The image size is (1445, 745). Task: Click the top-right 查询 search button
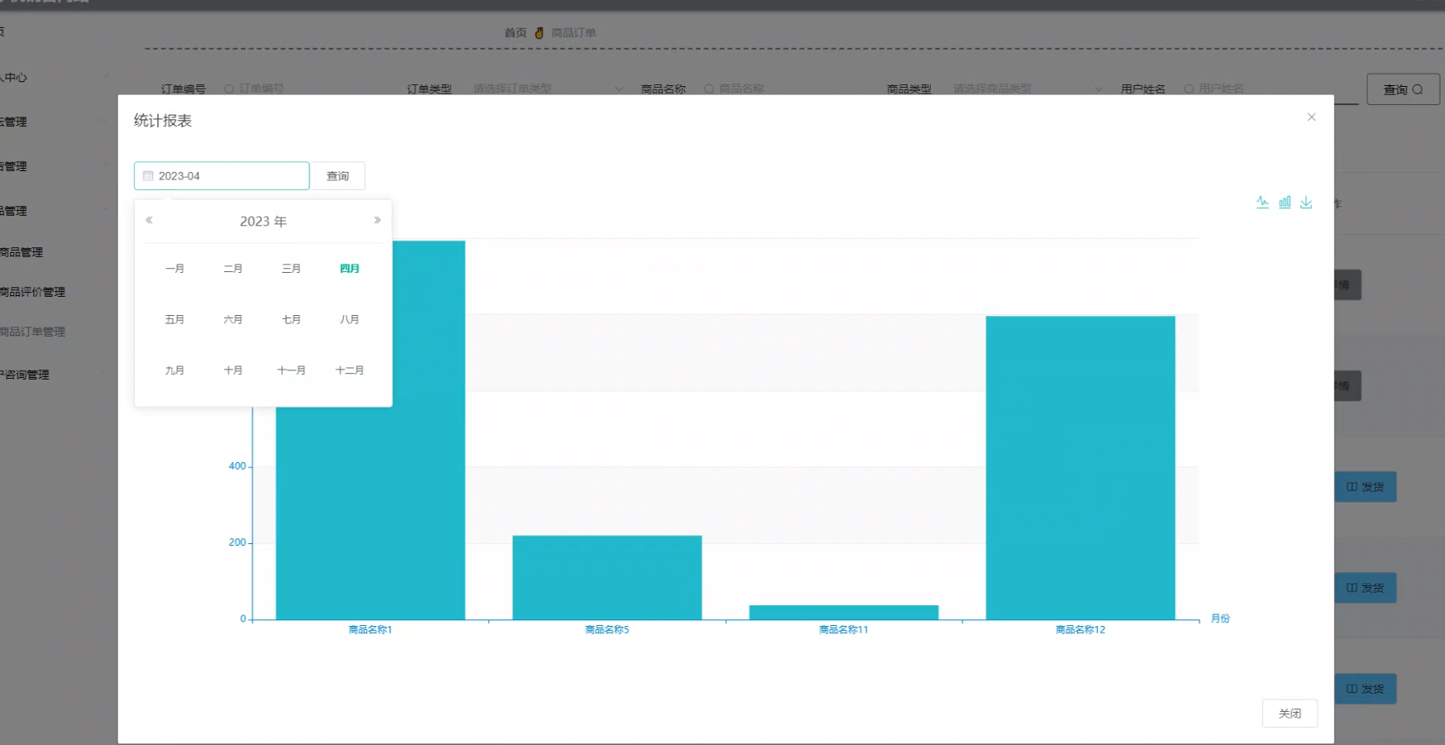tap(1403, 89)
